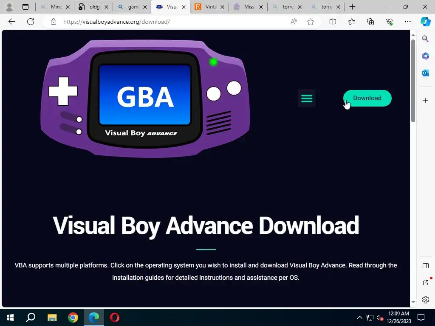Open link in new window sidebar icon
Image resolution: width=435 pixels, height=326 pixels.
point(425,282)
